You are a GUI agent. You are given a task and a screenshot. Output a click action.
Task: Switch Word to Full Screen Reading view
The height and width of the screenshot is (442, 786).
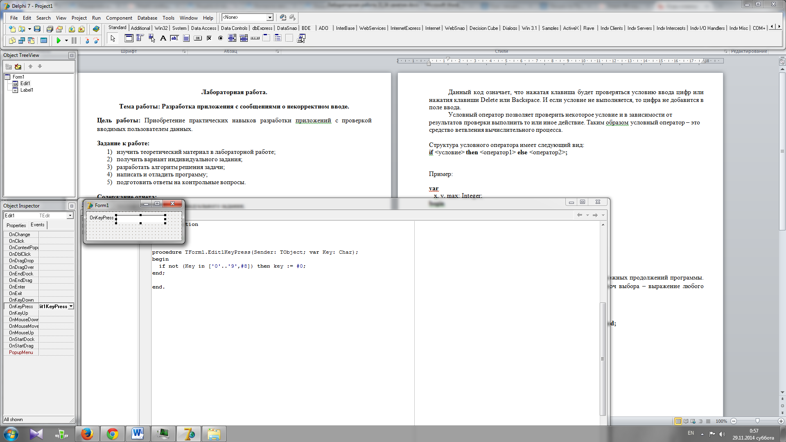[x=686, y=421]
